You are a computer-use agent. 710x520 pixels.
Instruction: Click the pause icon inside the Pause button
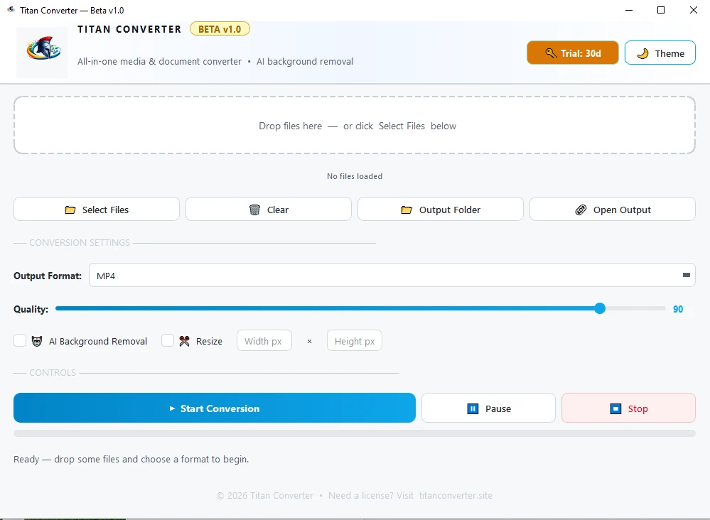point(472,408)
